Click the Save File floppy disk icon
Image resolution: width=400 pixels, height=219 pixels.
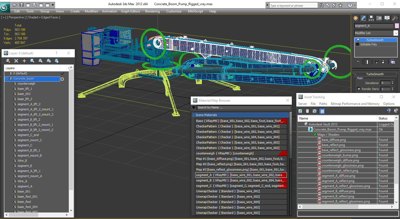(x=22, y=5)
